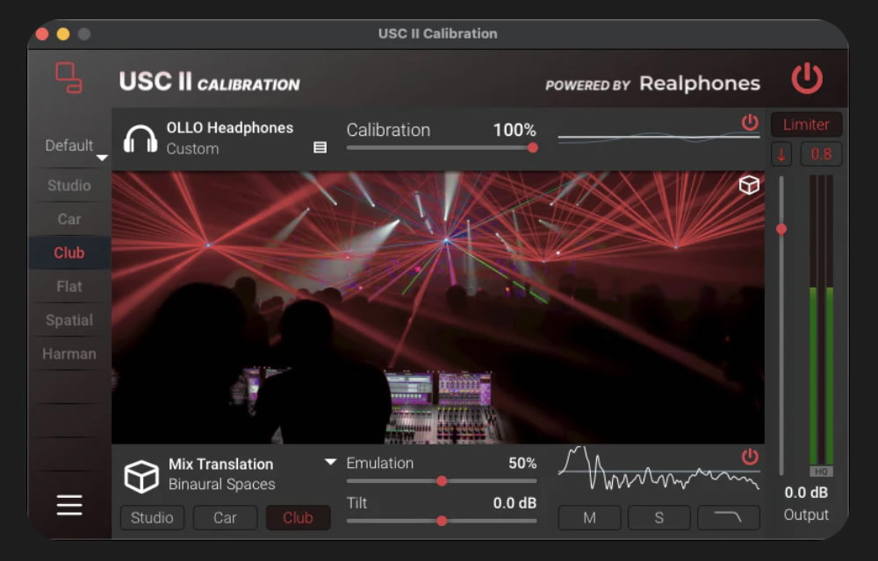Click the bottom Club space button
The width and height of the screenshot is (878, 561).
(298, 518)
